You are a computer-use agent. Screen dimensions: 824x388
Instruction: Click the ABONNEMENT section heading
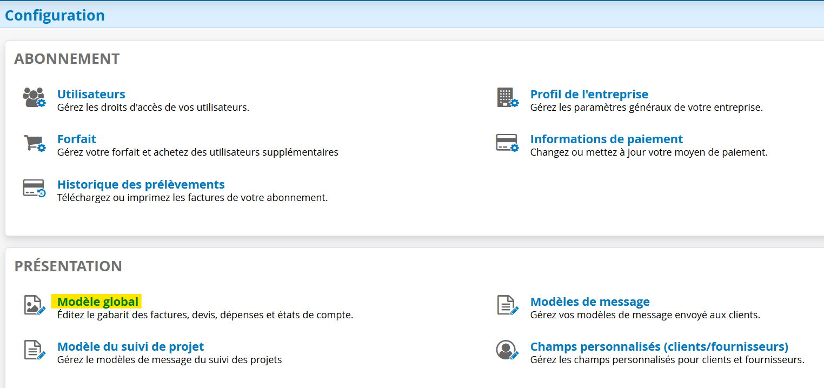[x=67, y=59]
